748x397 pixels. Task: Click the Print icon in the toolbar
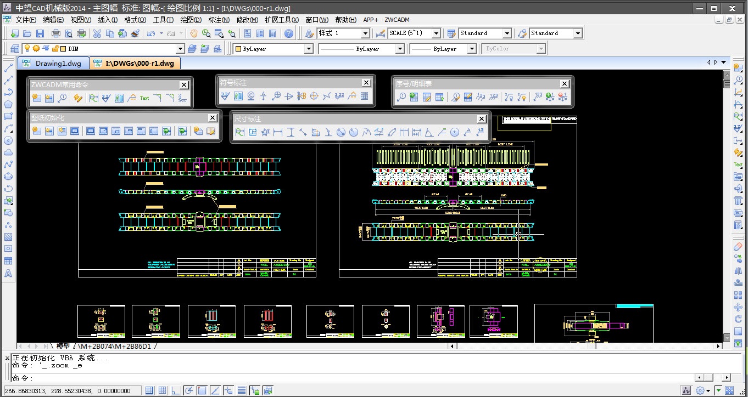point(55,33)
